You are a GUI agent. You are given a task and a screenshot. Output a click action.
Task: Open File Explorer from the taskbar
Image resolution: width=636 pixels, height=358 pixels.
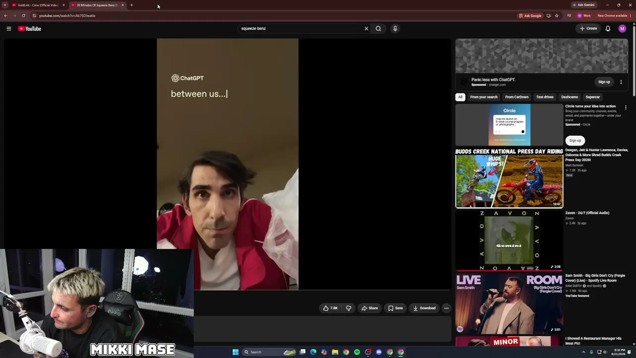pos(335,352)
